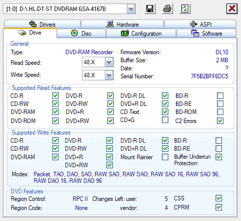This screenshot has height=221, width=241.
Task: Select the Drive tab
Action: point(30,33)
